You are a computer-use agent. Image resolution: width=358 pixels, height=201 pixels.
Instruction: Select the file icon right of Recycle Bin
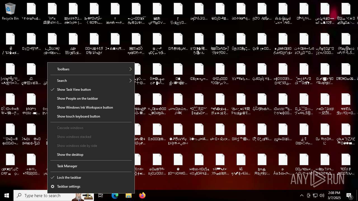[x=31, y=12]
